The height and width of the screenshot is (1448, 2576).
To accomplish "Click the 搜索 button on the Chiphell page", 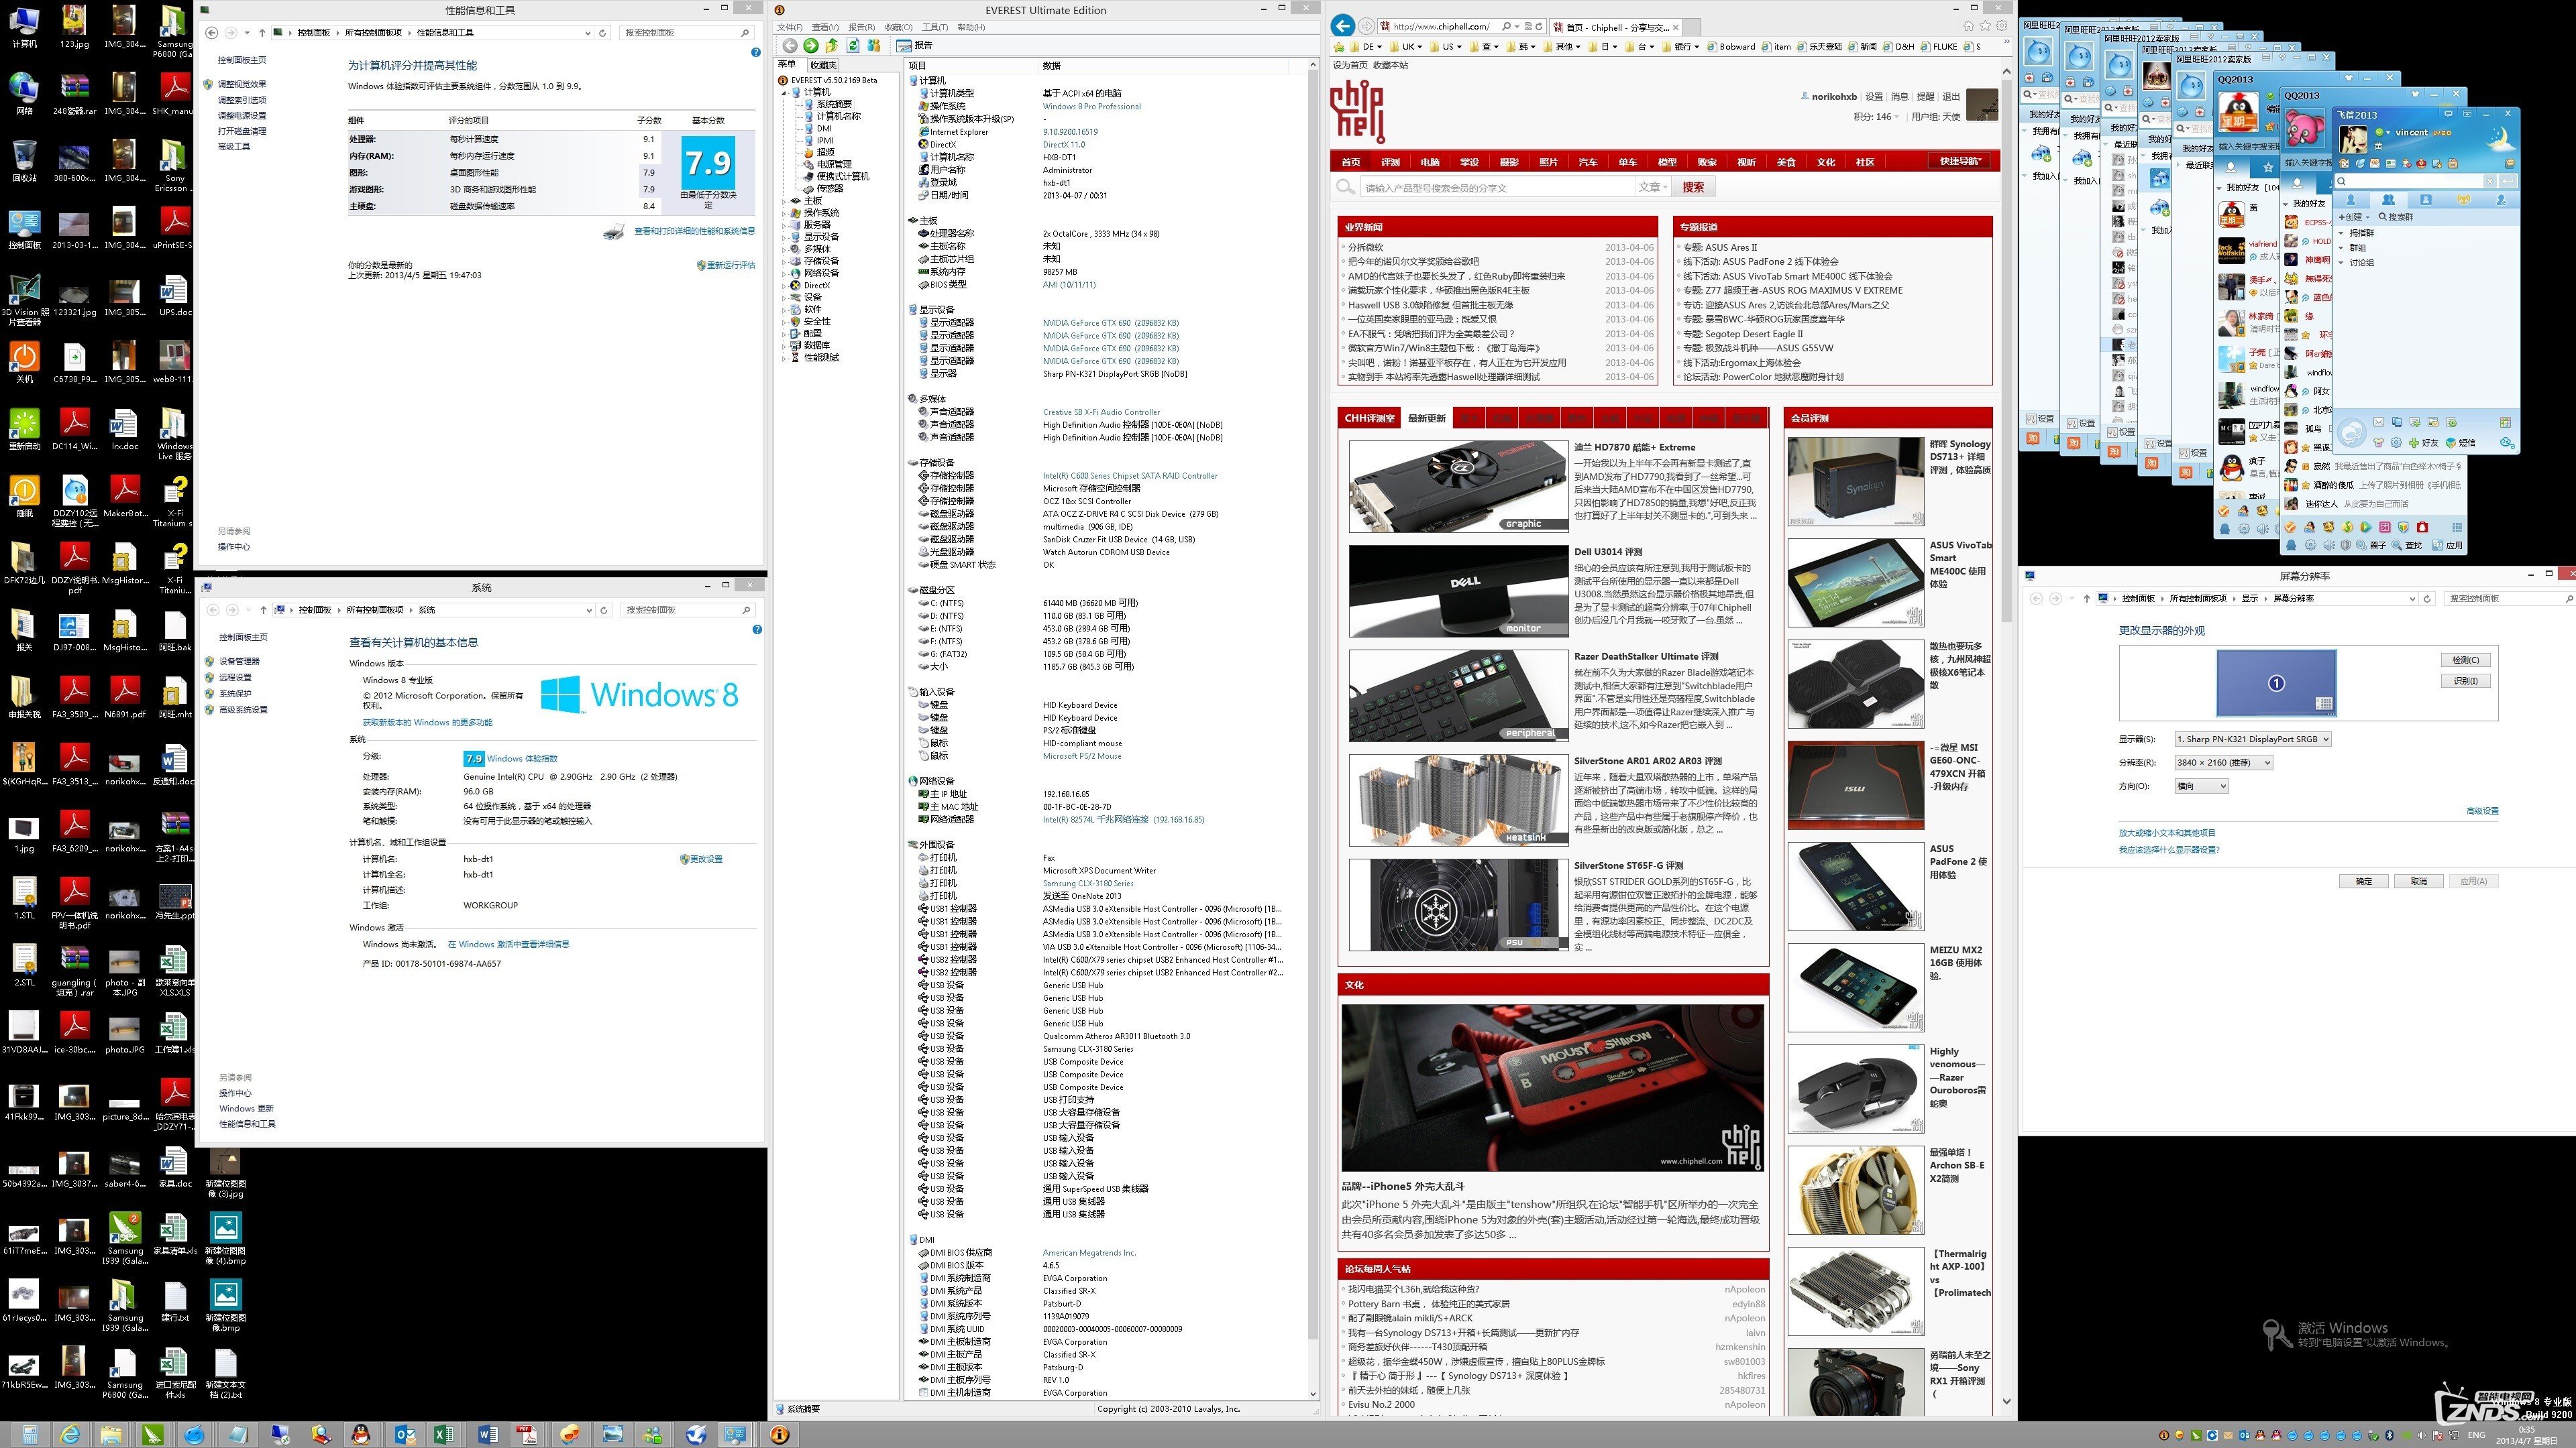I will 1693,187.
